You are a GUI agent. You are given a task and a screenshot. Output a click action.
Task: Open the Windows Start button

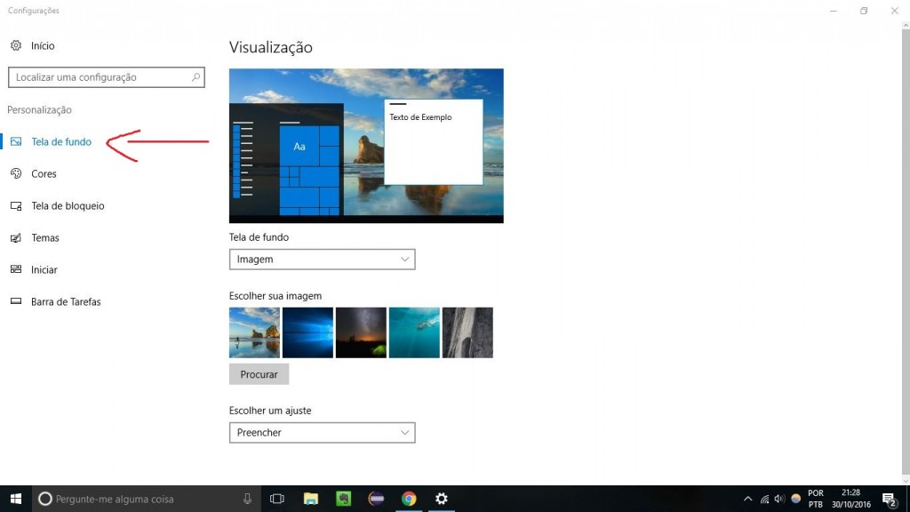click(x=16, y=499)
